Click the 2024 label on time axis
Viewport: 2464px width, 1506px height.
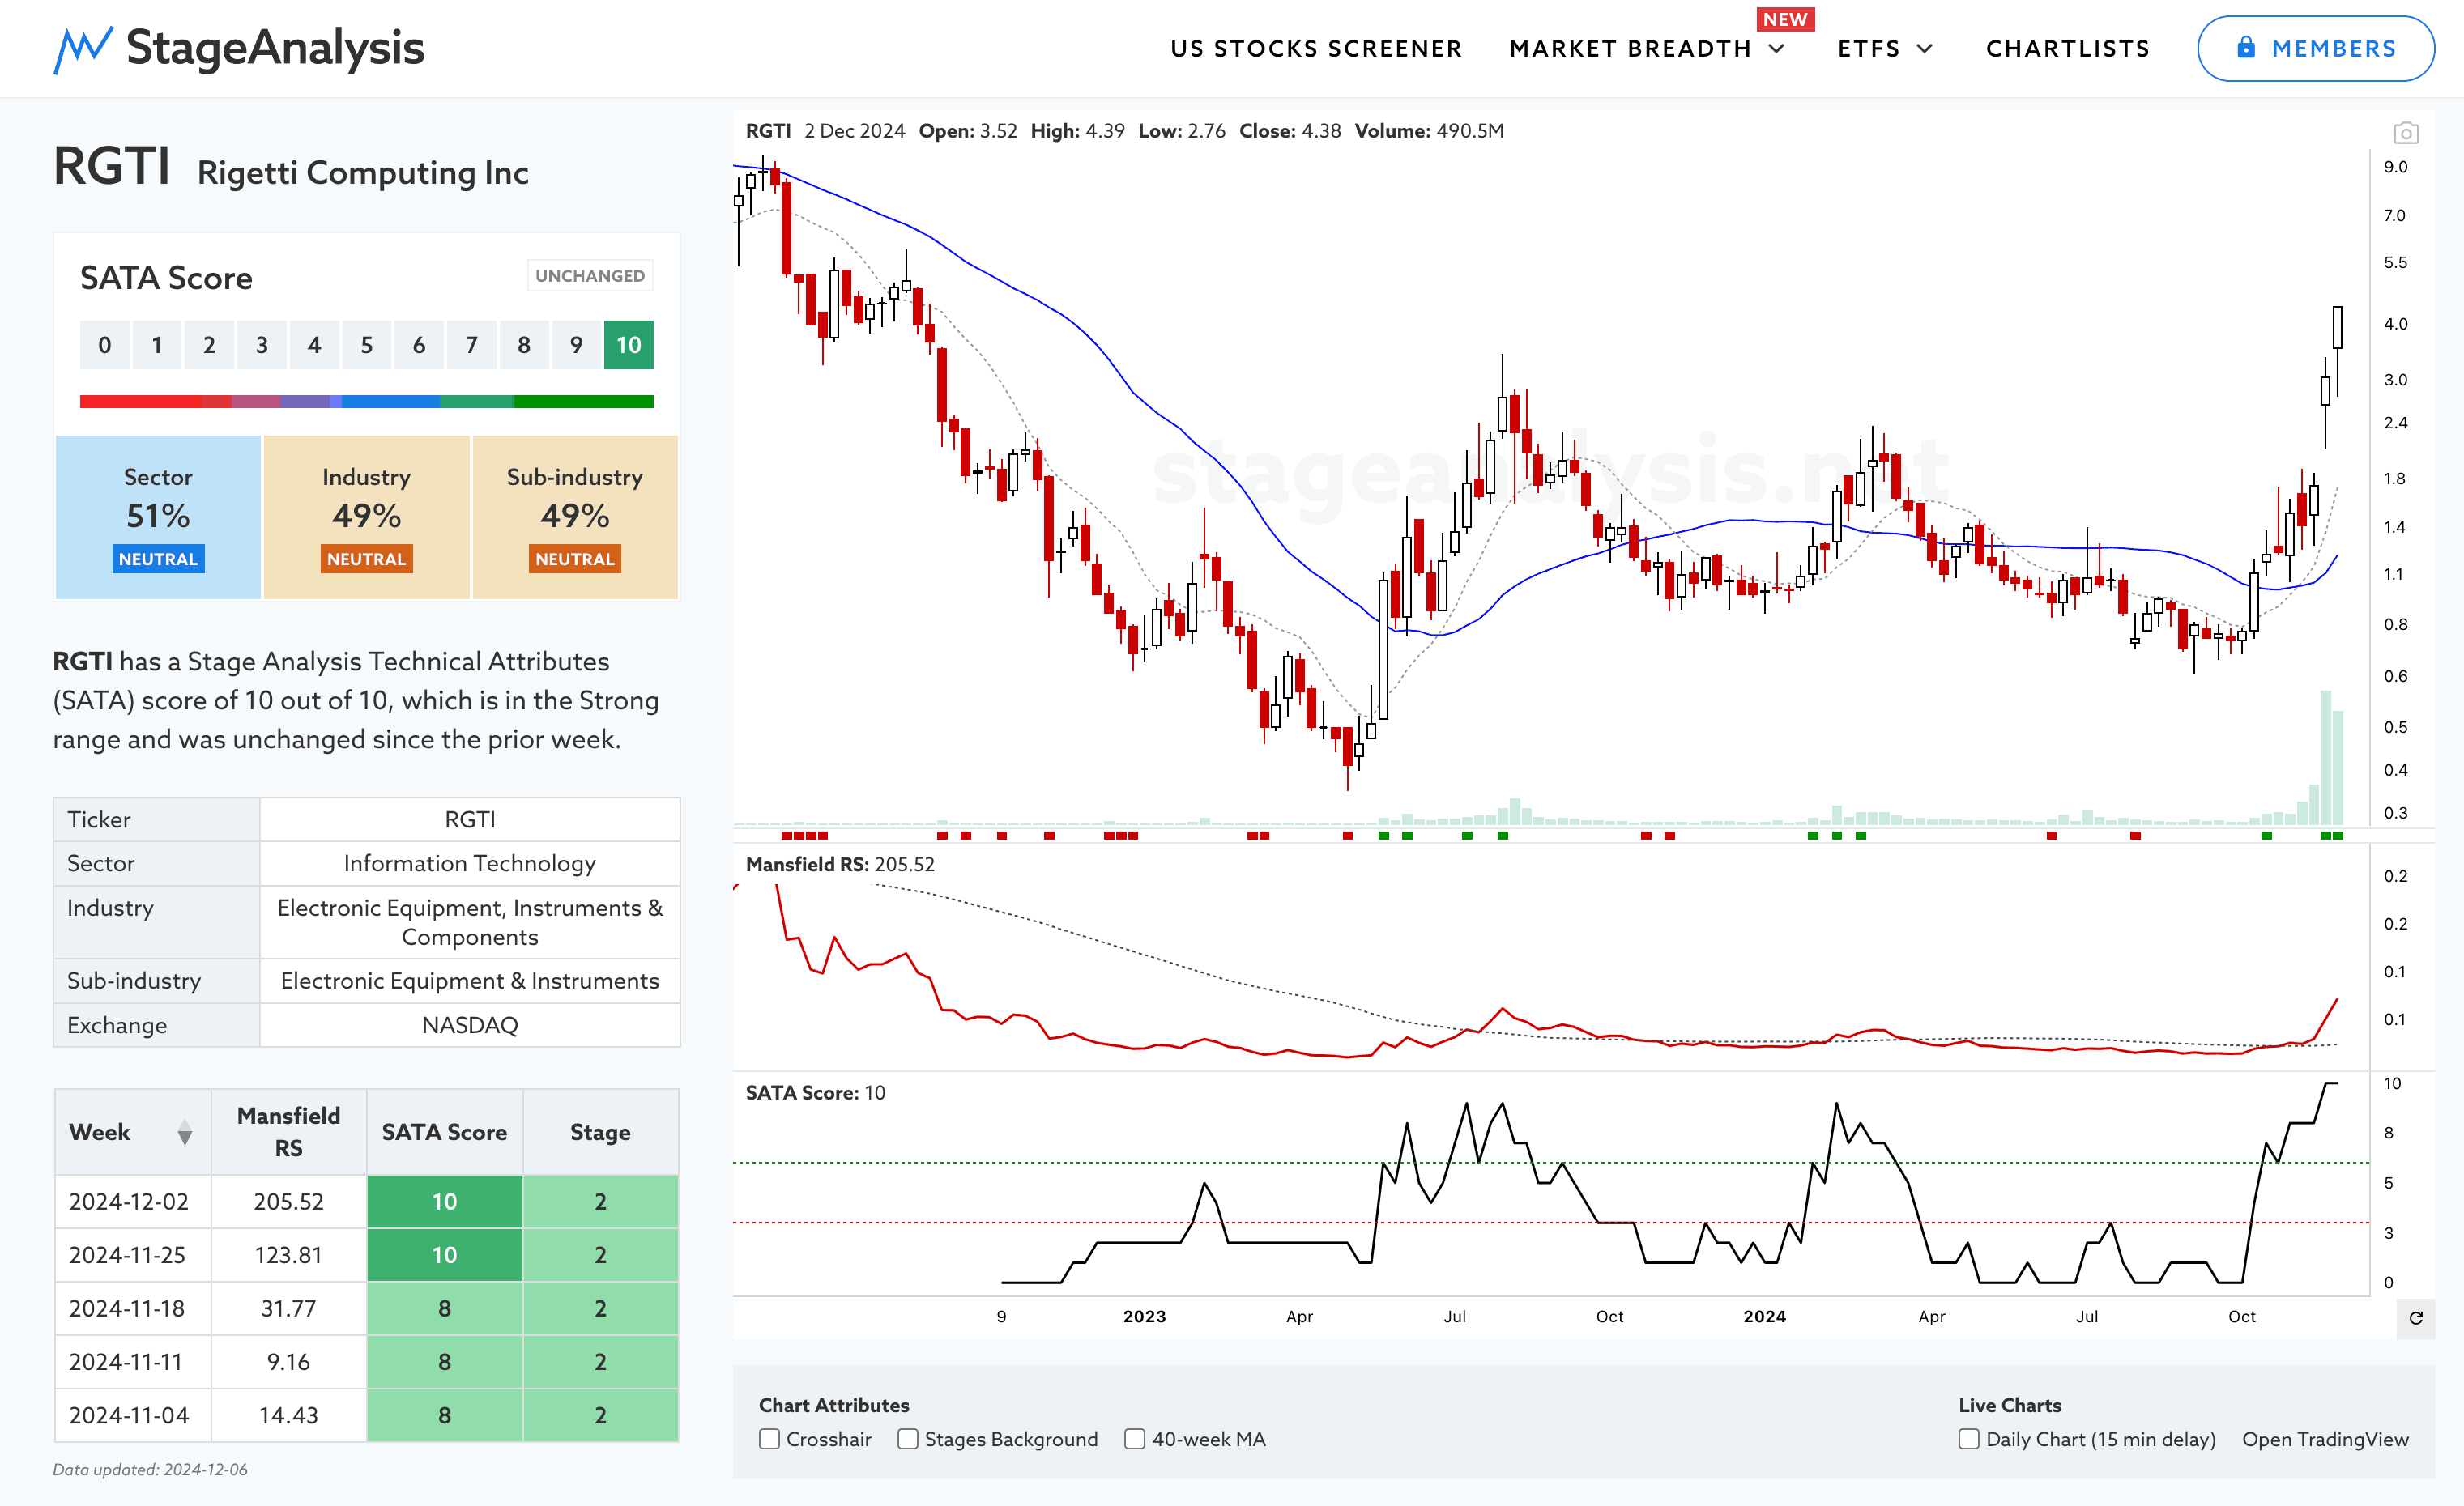point(1764,1316)
